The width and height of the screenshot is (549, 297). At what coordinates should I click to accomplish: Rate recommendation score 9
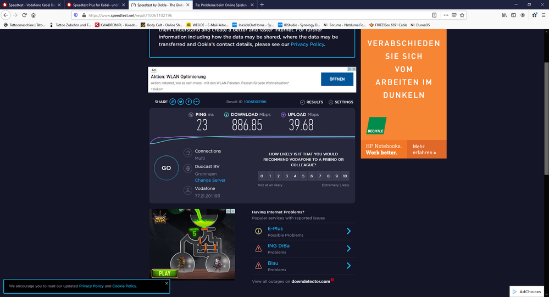(336, 176)
